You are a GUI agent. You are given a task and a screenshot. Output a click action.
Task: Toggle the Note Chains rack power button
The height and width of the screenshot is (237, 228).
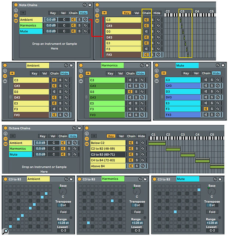[16, 5]
